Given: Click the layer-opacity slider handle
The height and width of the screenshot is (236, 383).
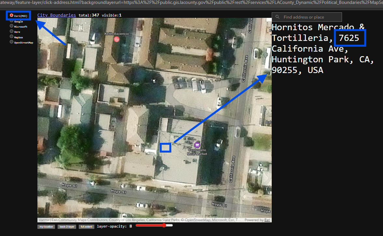Looking at the screenshot, I should (x=163, y=225).
